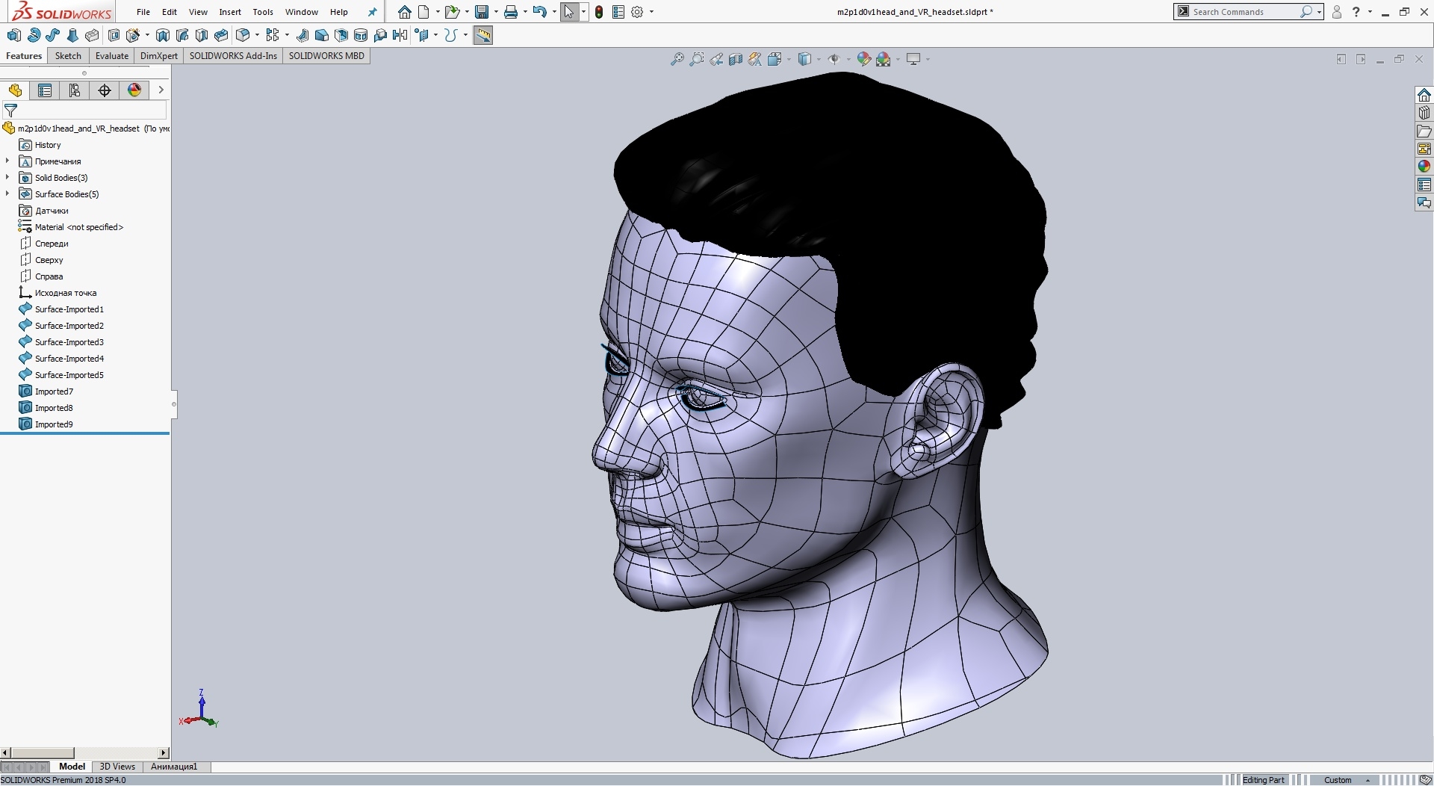Expand the Solid Bodies(3) folder
This screenshot has width=1434, height=786.
pyautogui.click(x=7, y=177)
